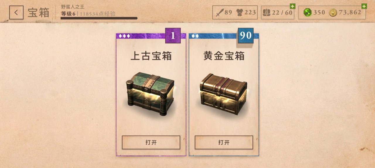Tap the 上古宝箱 title text
Viewport: 375px width, 168px height.
point(151,56)
